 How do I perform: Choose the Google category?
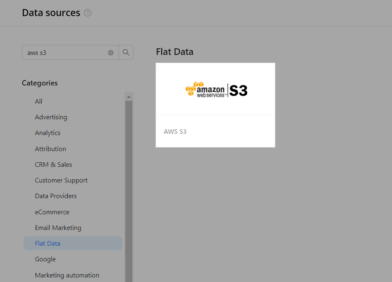(45, 259)
